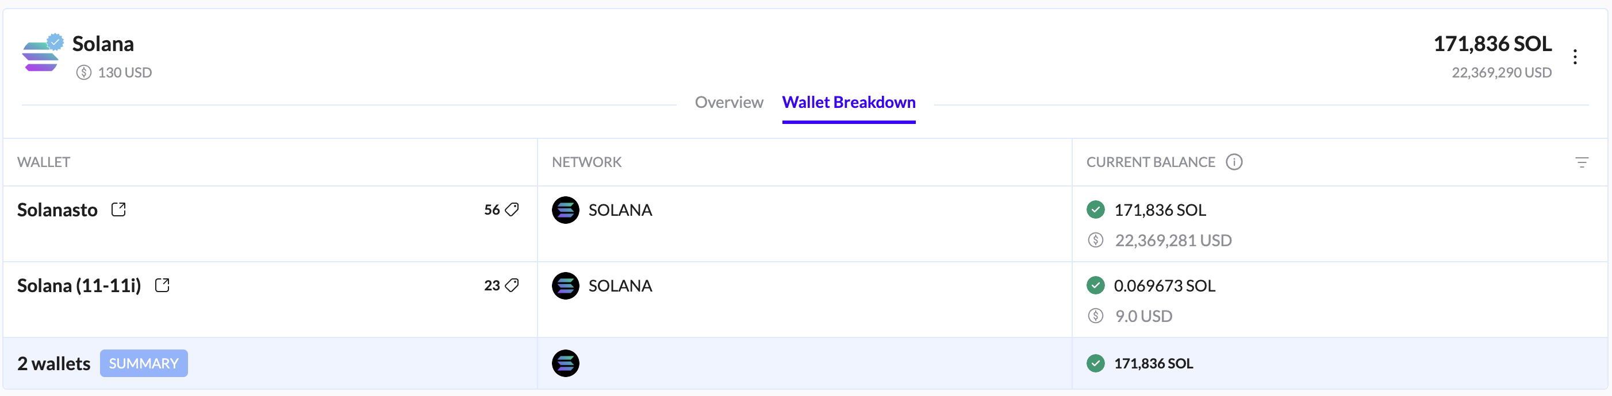This screenshot has width=1612, height=396.
Task: Click the tag icon beside 23
Action: (512, 285)
